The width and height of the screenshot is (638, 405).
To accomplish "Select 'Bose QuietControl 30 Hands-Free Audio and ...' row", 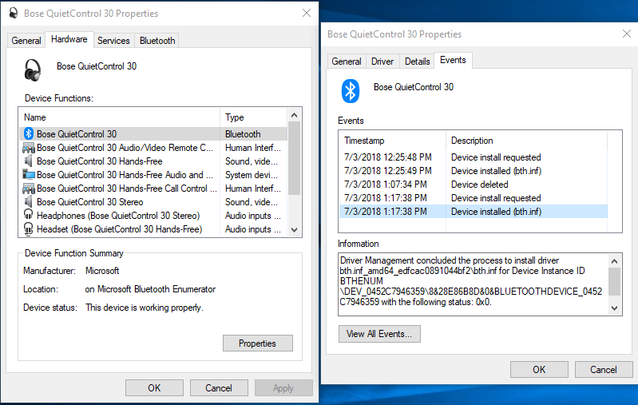I will point(153,175).
